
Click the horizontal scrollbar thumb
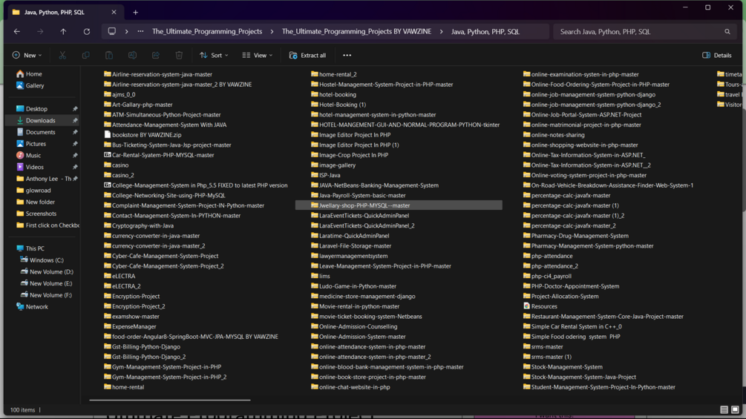coord(170,400)
